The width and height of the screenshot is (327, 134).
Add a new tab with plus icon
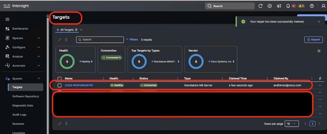(81, 30)
